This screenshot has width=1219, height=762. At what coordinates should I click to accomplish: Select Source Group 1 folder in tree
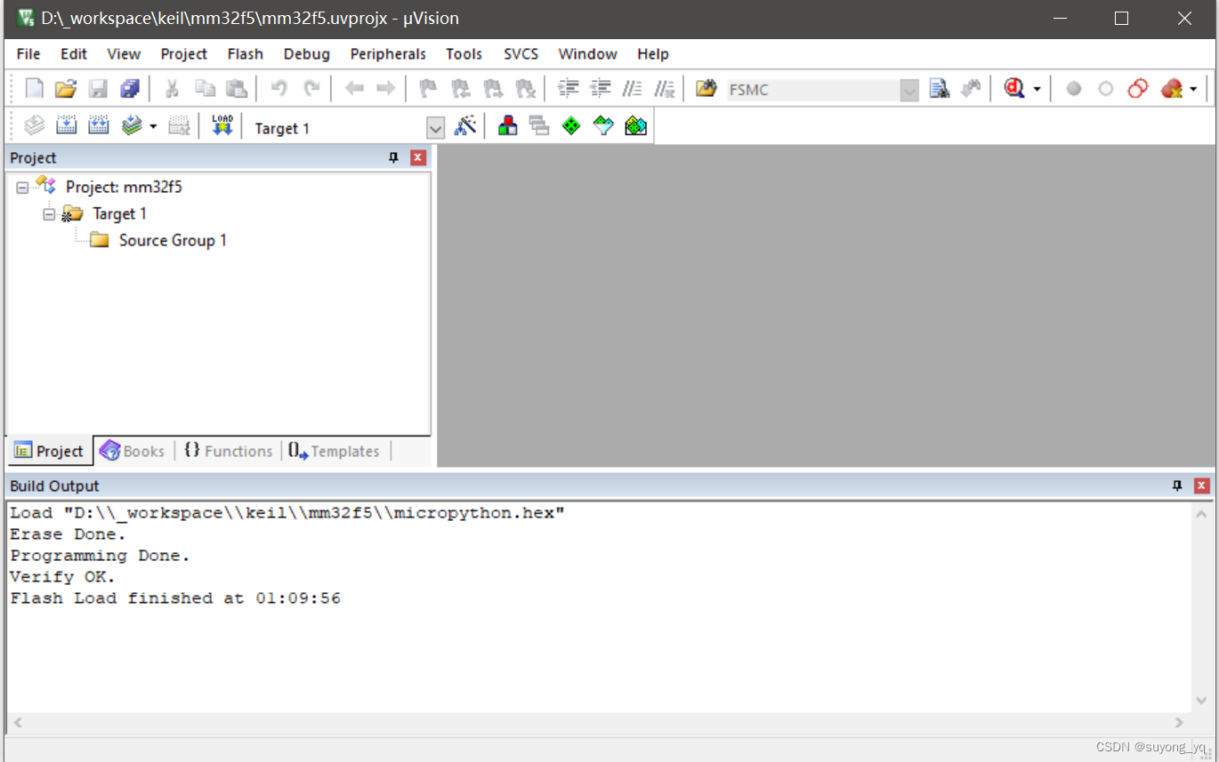[x=173, y=240]
